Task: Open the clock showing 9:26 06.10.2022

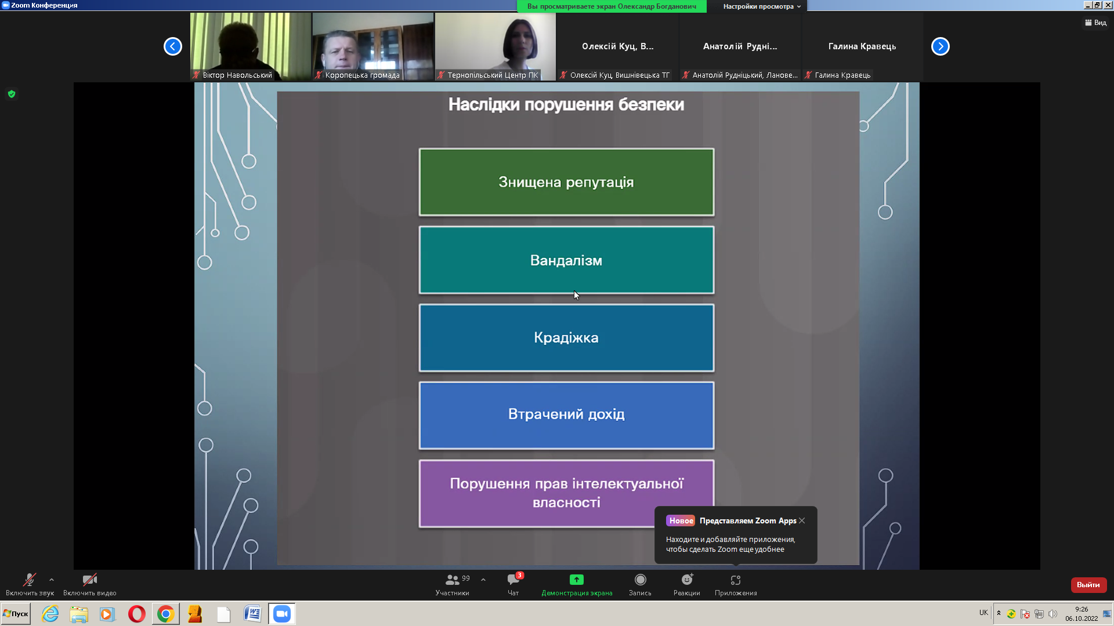Action: pyautogui.click(x=1082, y=614)
